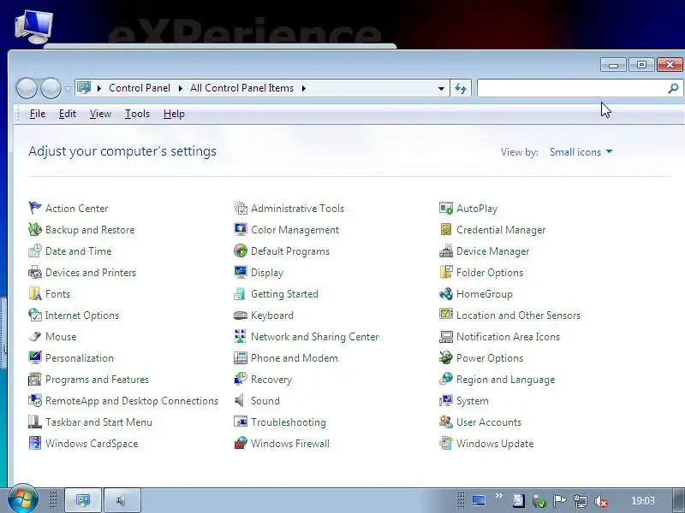Click the search magnifier icon

(673, 89)
